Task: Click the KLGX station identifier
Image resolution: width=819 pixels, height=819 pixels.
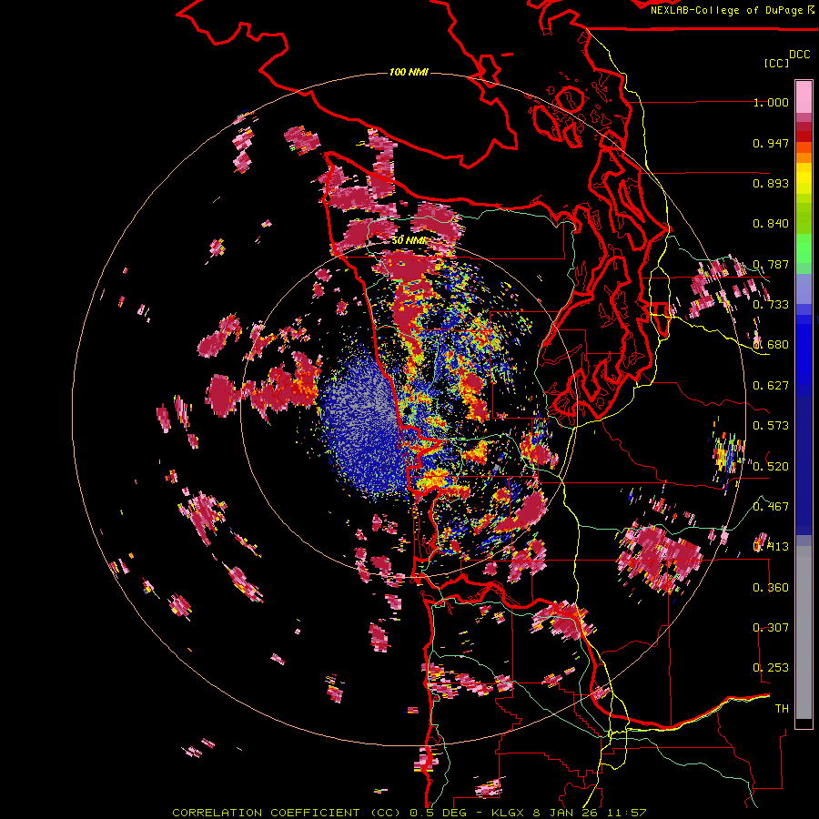Action: click(x=508, y=813)
